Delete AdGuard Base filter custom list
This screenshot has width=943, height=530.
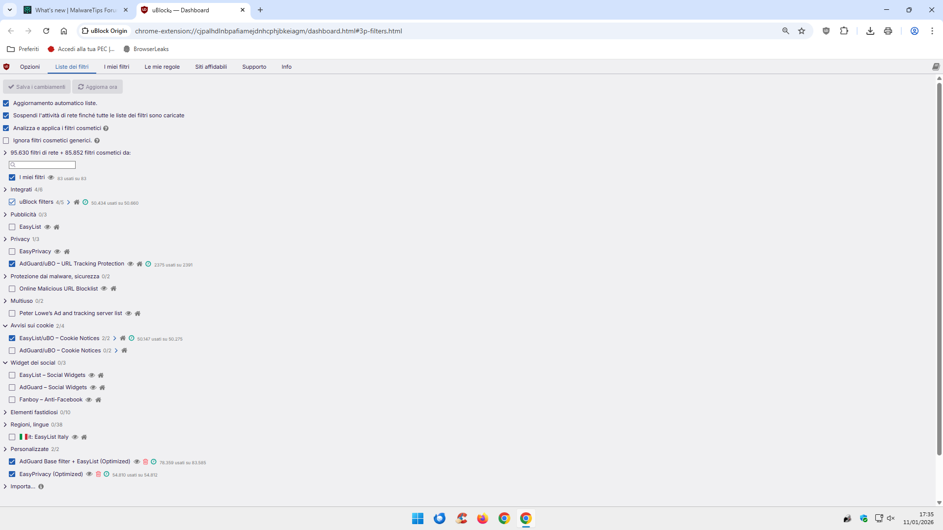(x=145, y=462)
